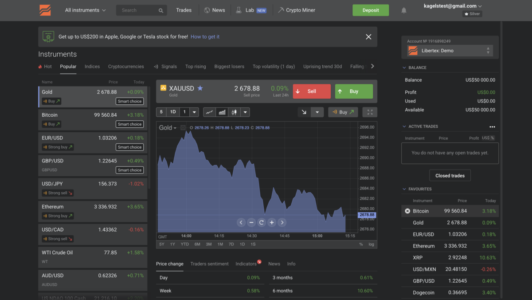
Task: Refresh the chart with the reload icon
Action: click(262, 222)
